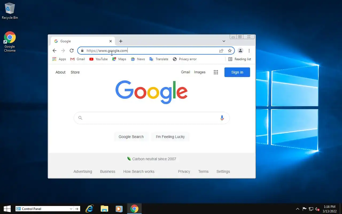Image resolution: width=342 pixels, height=214 pixels.
Task: Expand the Control Panel address dropdown in the taskbar
Action: 71,209
